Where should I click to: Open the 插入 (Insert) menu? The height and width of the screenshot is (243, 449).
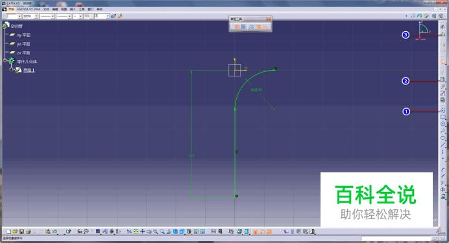(x=73, y=9)
